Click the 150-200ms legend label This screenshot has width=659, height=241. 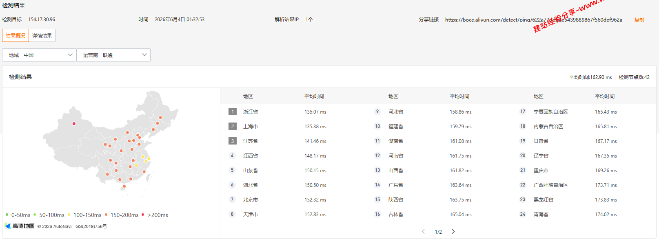click(x=124, y=215)
